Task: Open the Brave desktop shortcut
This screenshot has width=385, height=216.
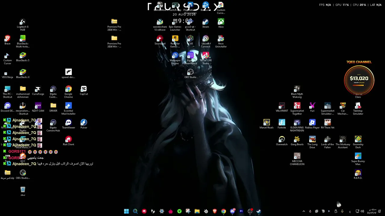Action: coord(8,40)
